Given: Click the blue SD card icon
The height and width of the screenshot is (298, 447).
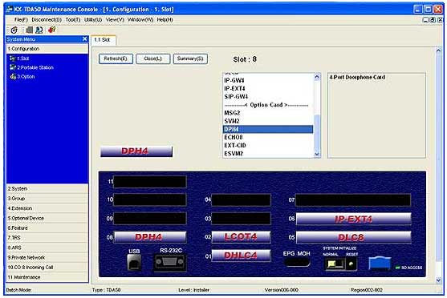Looking at the screenshot, I should click(380, 264).
